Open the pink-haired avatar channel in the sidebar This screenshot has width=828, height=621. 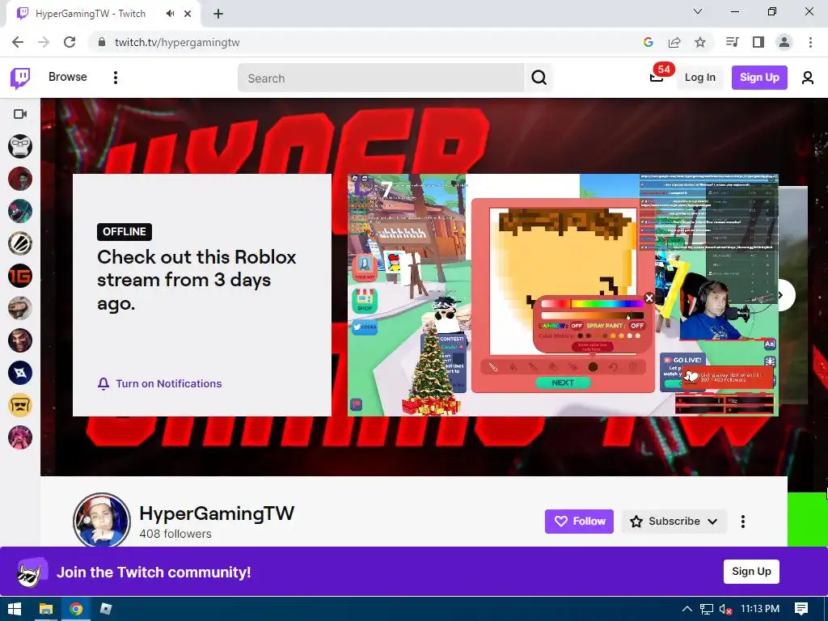pos(20,437)
